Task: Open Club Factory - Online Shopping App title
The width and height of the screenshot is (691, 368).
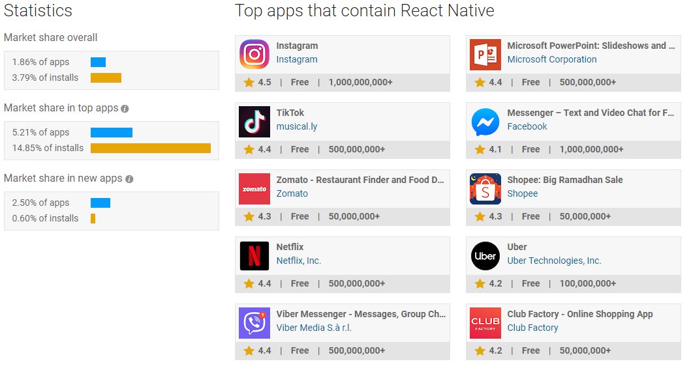Action: 580,314
